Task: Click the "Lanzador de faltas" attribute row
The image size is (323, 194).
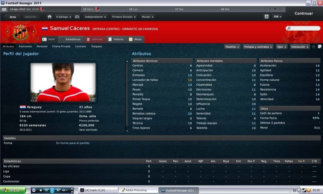Action: 162,80
